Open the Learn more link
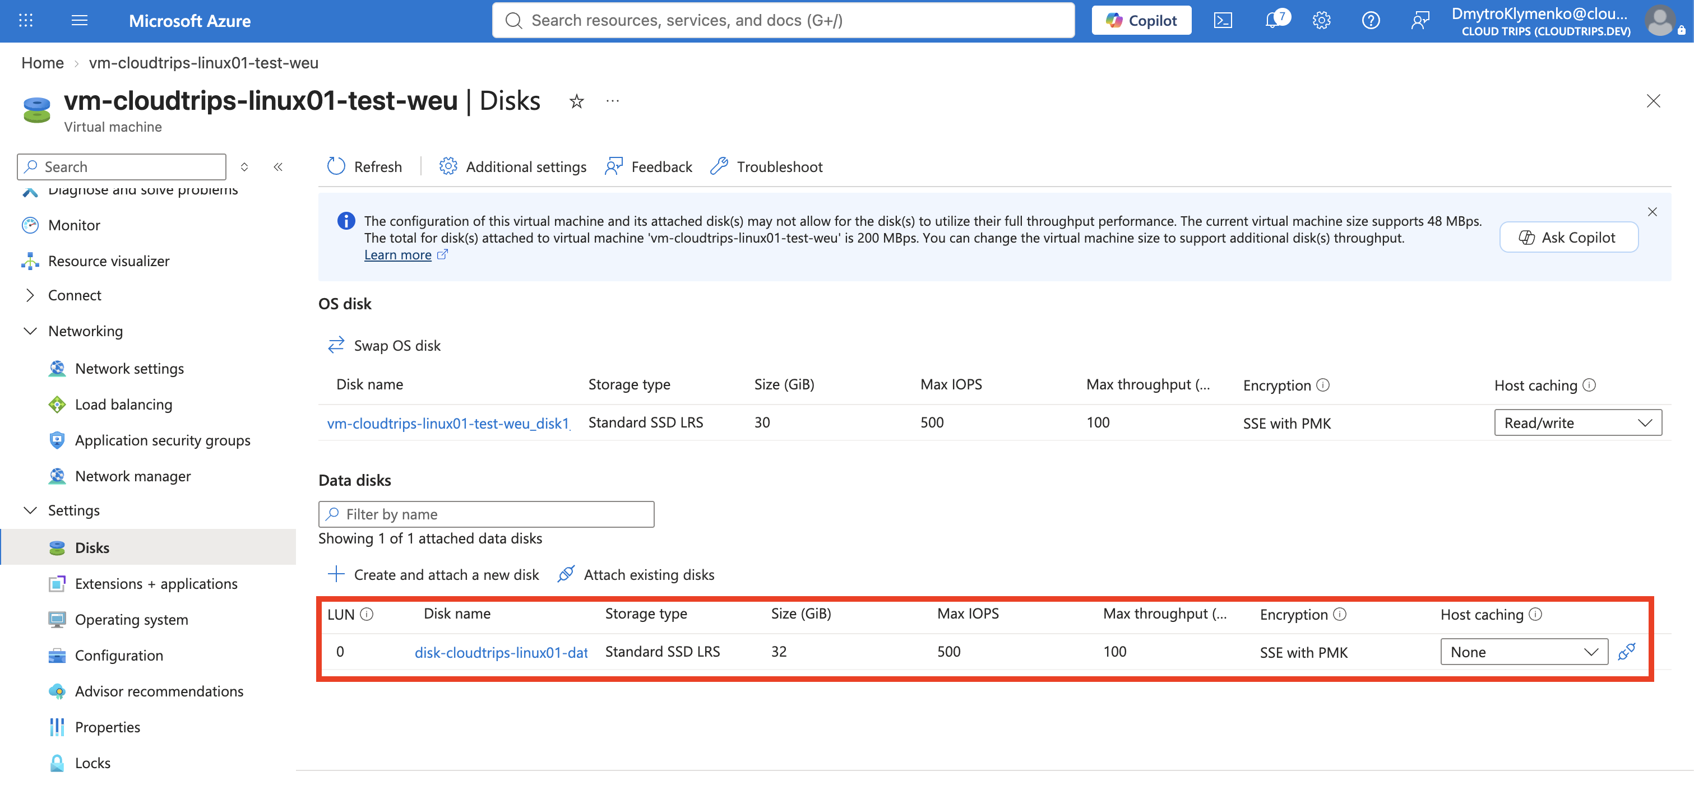This screenshot has height=790, width=1694. (x=398, y=255)
